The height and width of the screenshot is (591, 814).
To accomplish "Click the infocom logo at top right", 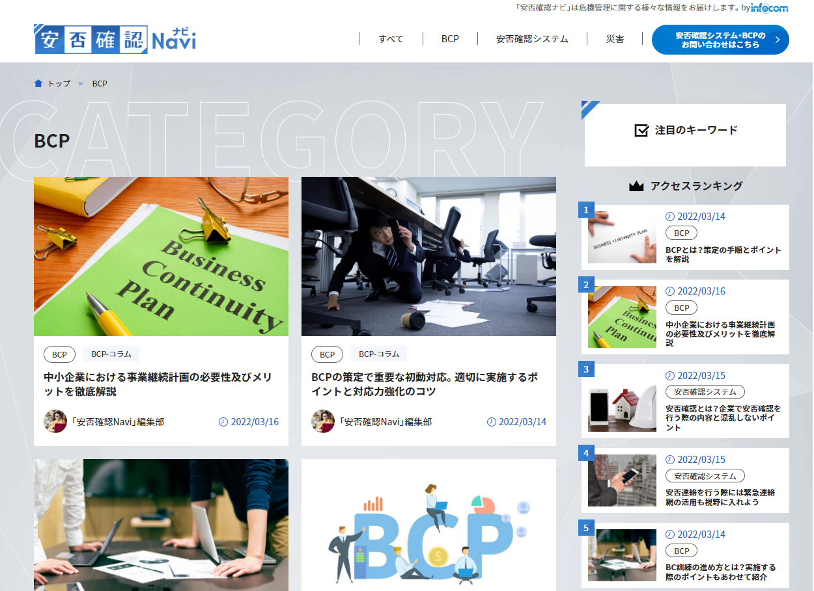I will point(769,8).
